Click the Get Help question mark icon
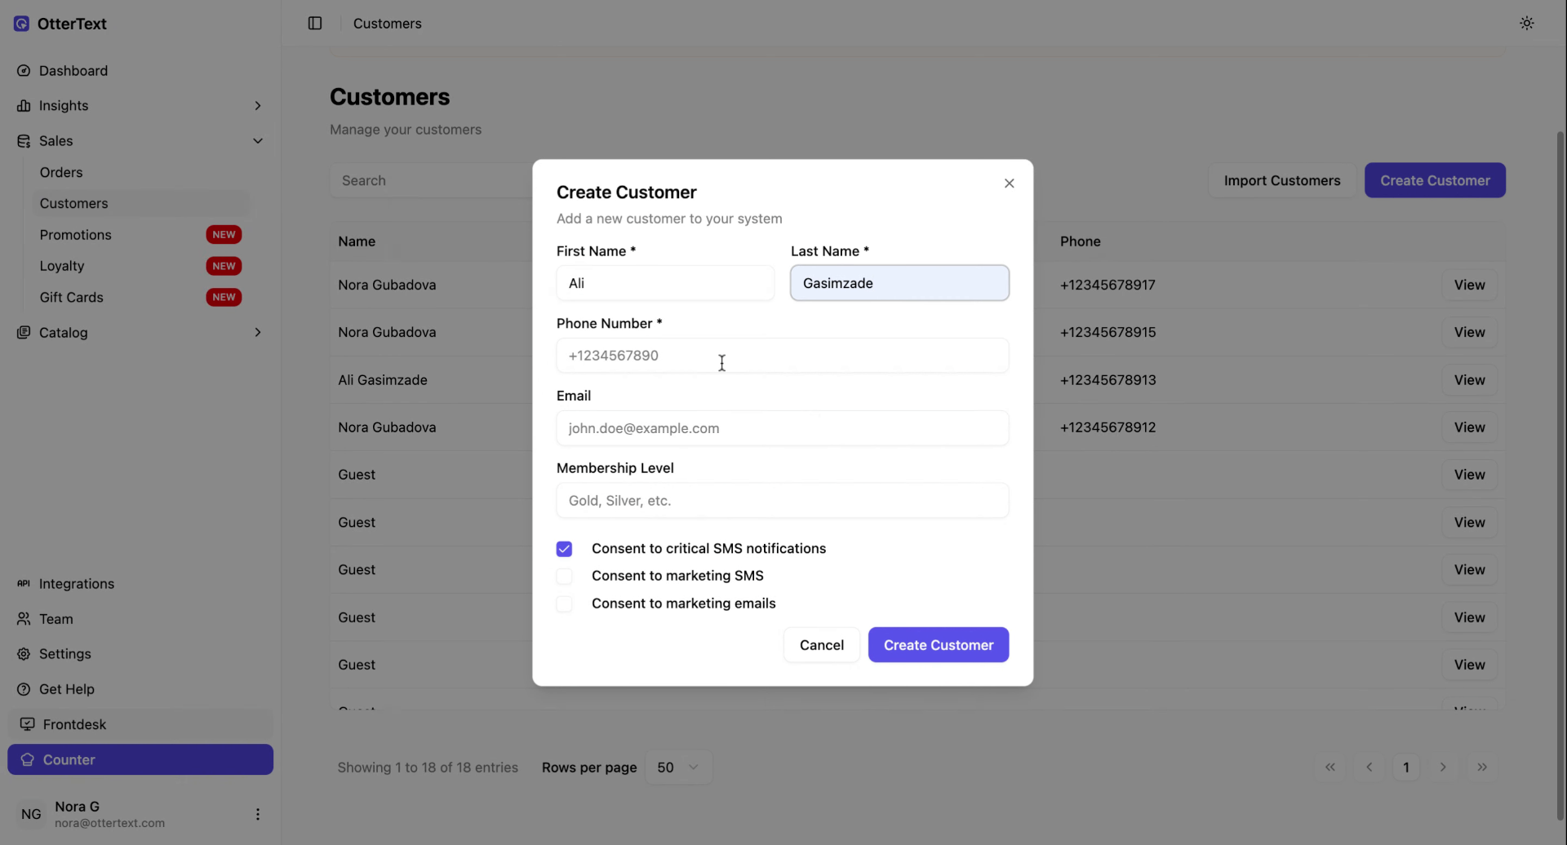The height and width of the screenshot is (845, 1567). click(24, 689)
